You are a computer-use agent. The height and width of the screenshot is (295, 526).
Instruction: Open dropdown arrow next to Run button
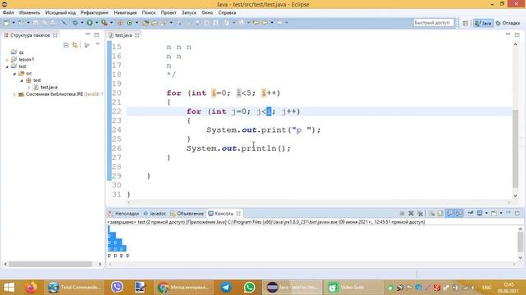(97, 23)
